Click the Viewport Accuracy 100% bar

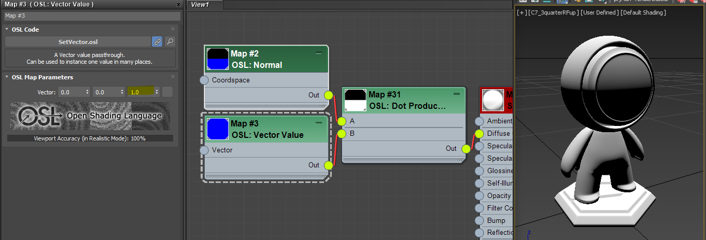click(x=90, y=138)
